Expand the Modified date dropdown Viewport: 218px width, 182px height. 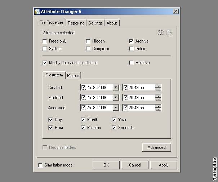[115, 98]
